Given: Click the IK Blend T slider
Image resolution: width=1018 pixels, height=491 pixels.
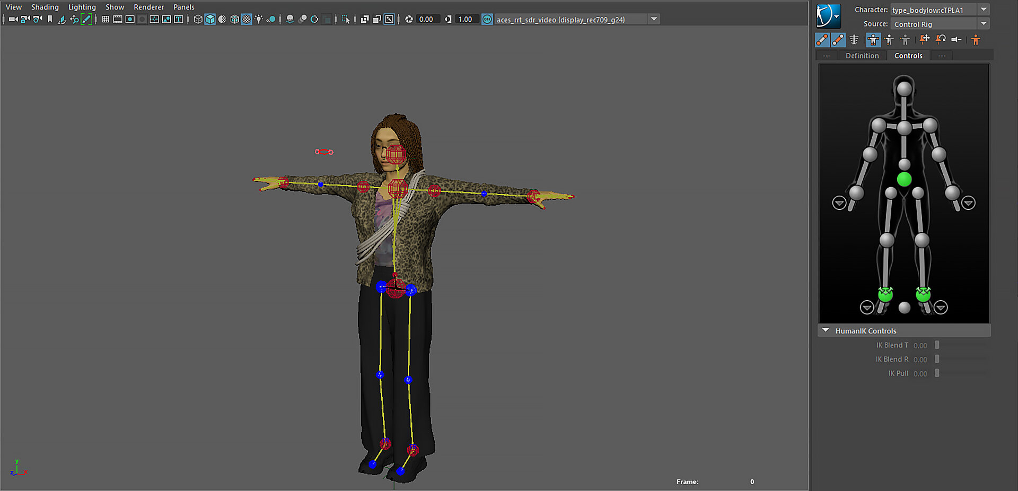Looking at the screenshot, I should (937, 345).
